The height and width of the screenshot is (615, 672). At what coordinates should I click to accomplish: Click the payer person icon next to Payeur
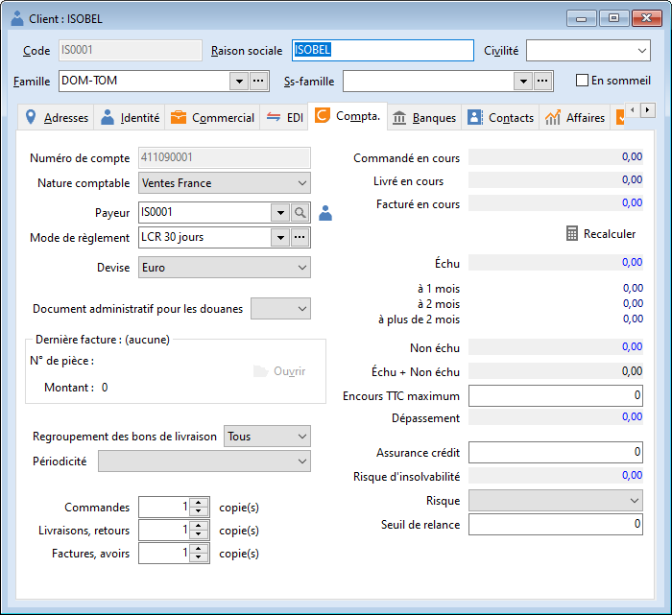(325, 213)
